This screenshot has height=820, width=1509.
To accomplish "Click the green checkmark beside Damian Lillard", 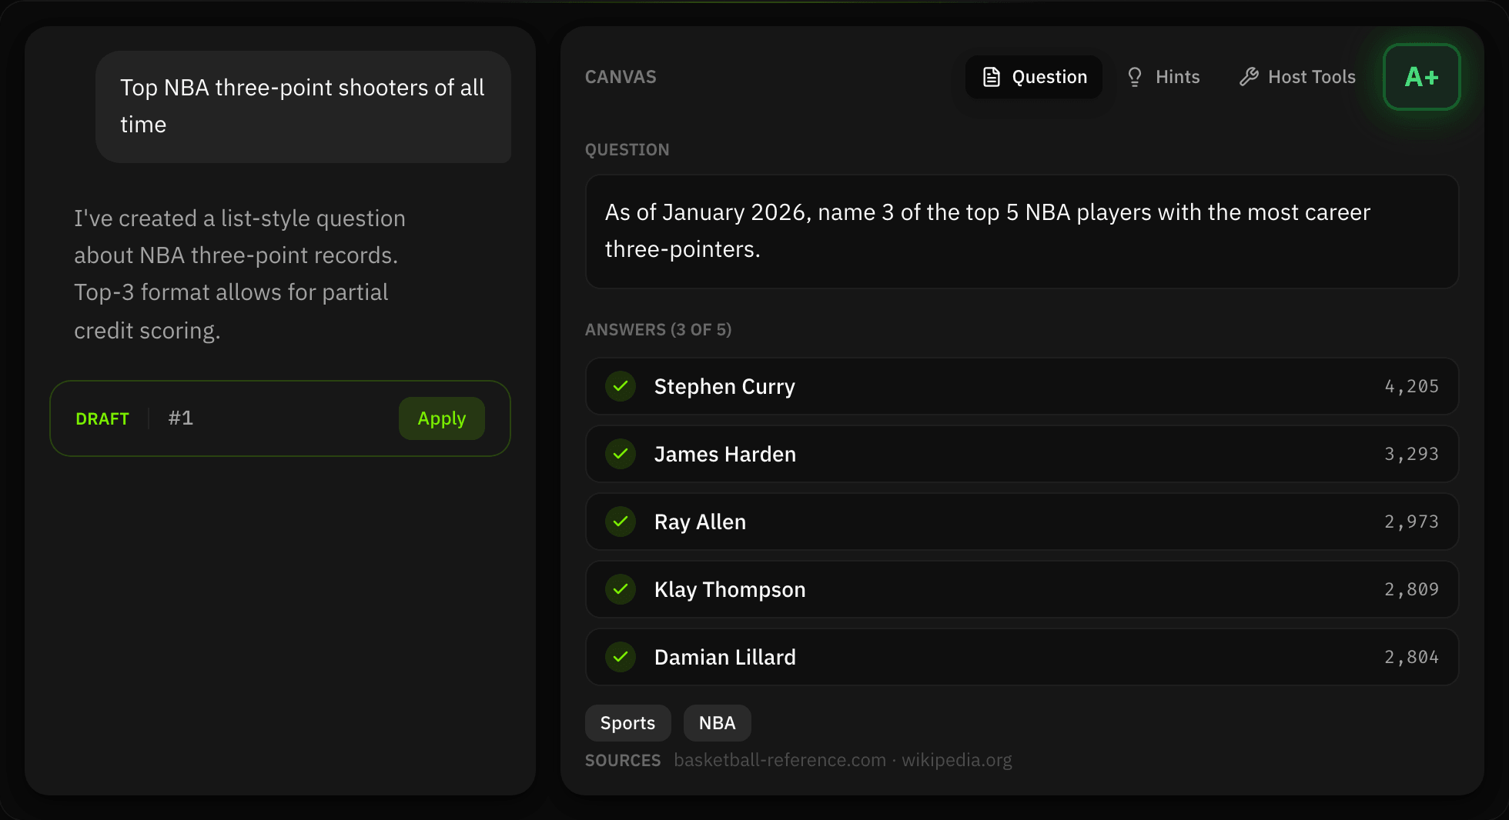I will [621, 657].
